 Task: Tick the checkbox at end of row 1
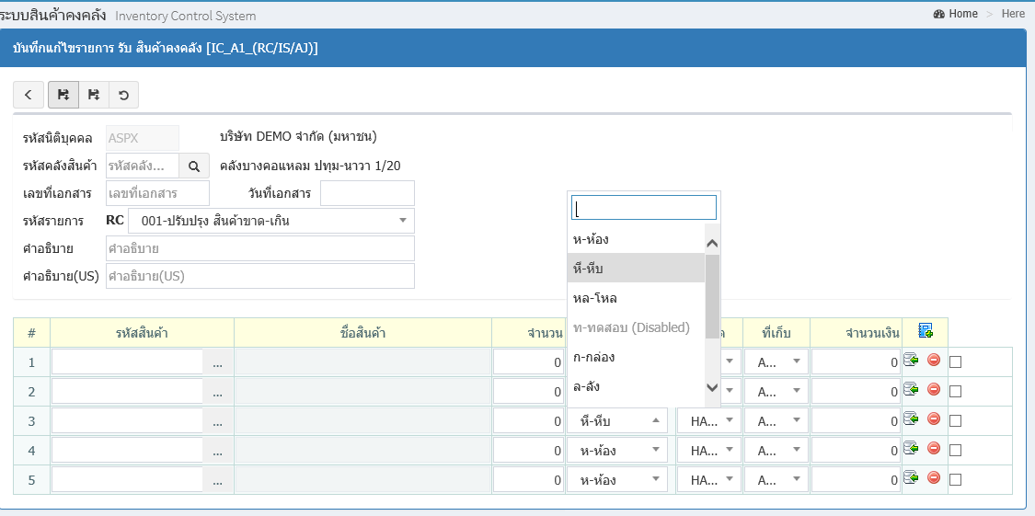[x=956, y=362]
